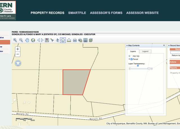Open the stacked layers icon
Screen dimensions: 180x129
[x=91, y=40]
